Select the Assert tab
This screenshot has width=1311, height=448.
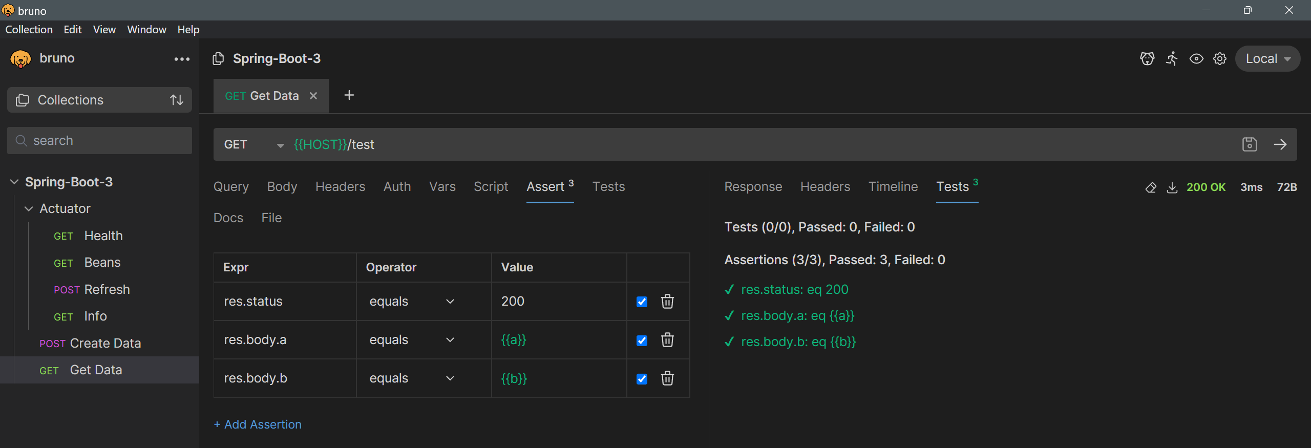point(550,186)
